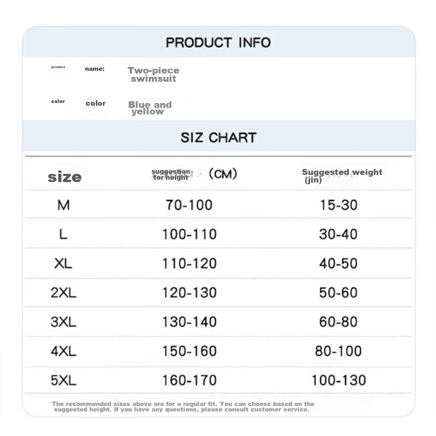Image resolution: width=436 pixels, height=436 pixels.
Task: Click the 70-100 height value
Action: [189, 205]
